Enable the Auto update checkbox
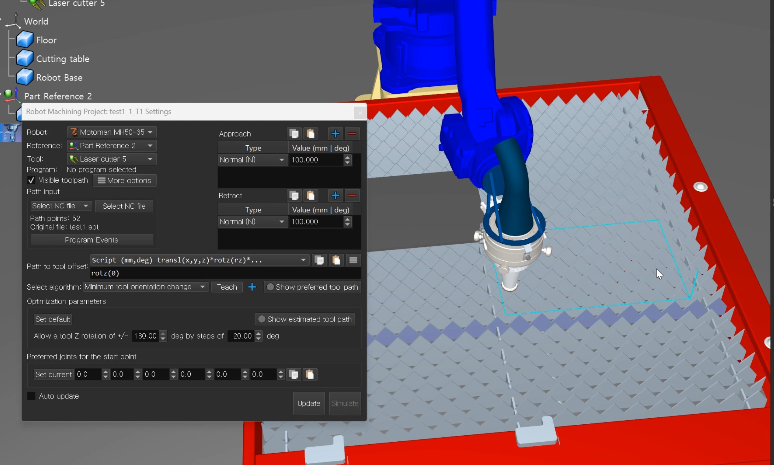 (31, 396)
